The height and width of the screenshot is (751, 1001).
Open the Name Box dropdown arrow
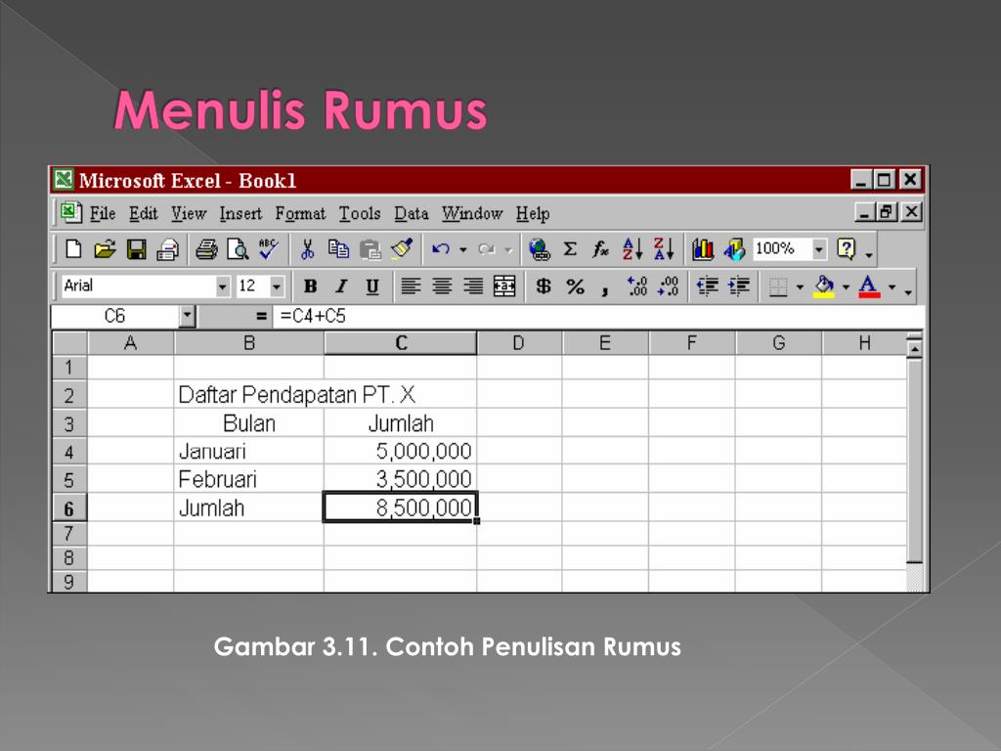tap(187, 316)
